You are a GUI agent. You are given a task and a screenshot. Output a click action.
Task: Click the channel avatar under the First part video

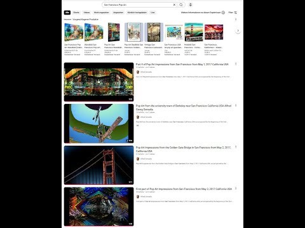(x=138, y=196)
